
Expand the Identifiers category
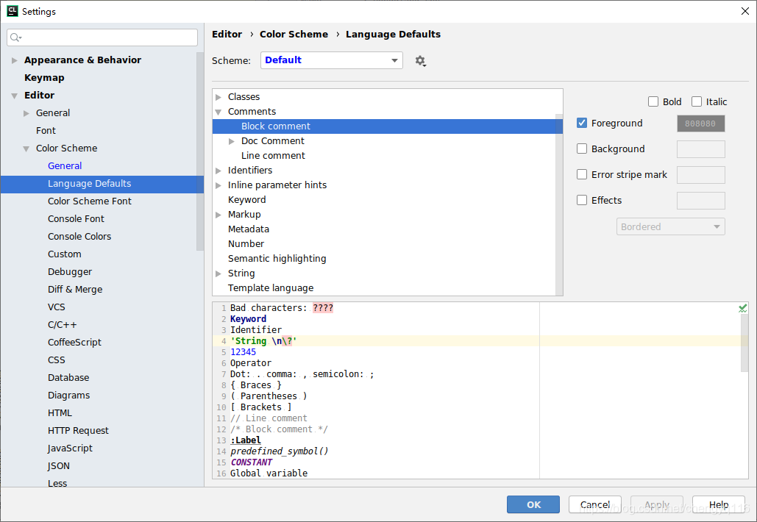[218, 171]
